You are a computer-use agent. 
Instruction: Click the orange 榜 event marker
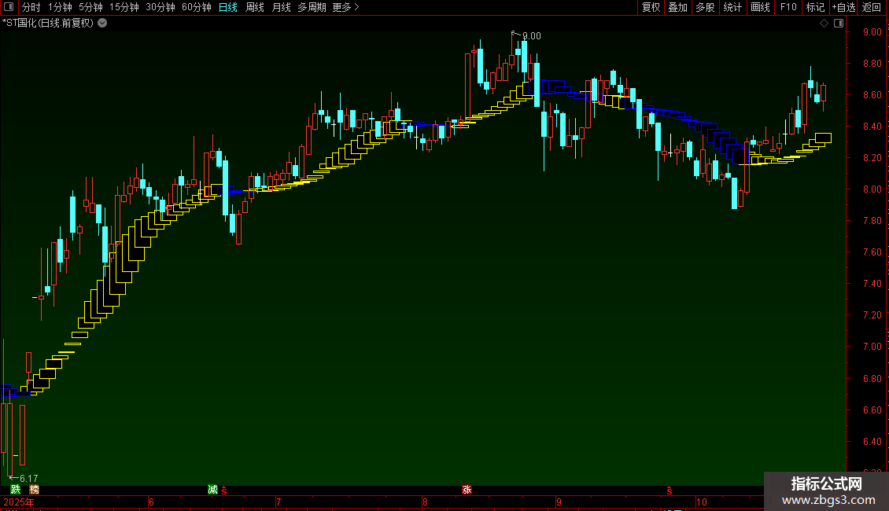click(34, 490)
